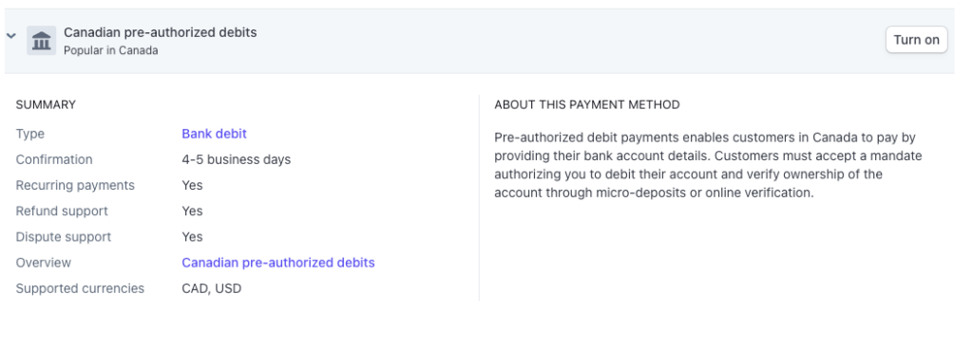Collapse the Canadian pre-authorized debits section
The image size is (973, 349).
pyautogui.click(x=10, y=36)
